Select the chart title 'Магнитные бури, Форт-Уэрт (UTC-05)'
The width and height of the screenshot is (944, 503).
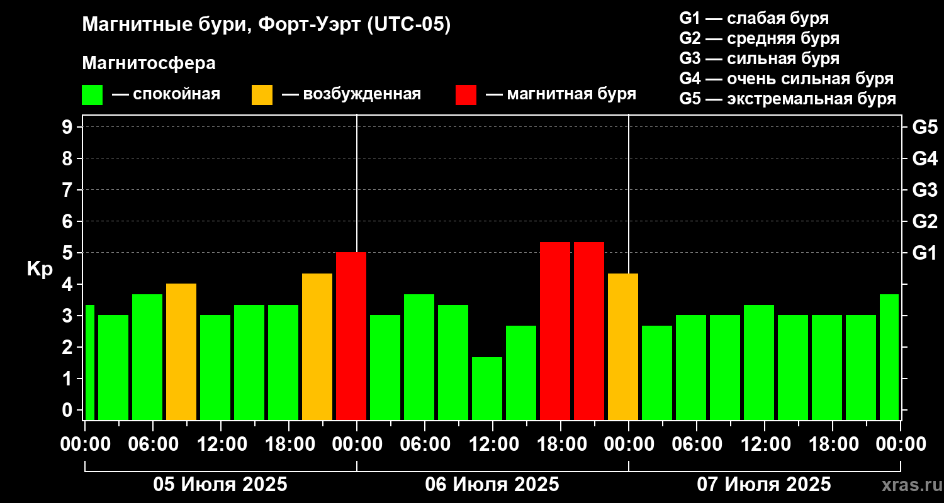tap(267, 25)
